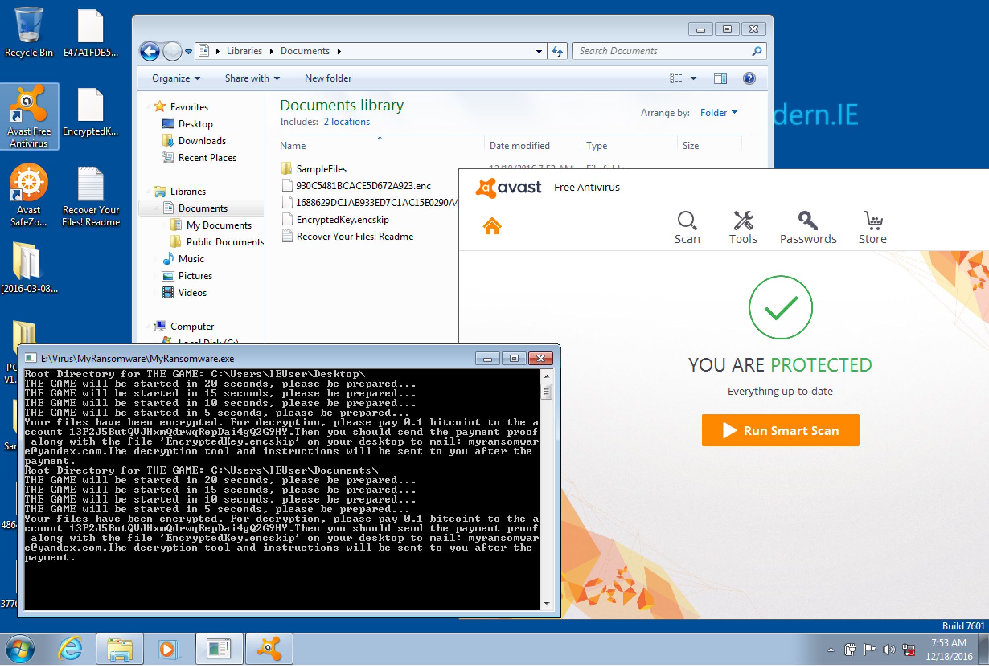Select Downloads in Favorites pane

tap(201, 141)
